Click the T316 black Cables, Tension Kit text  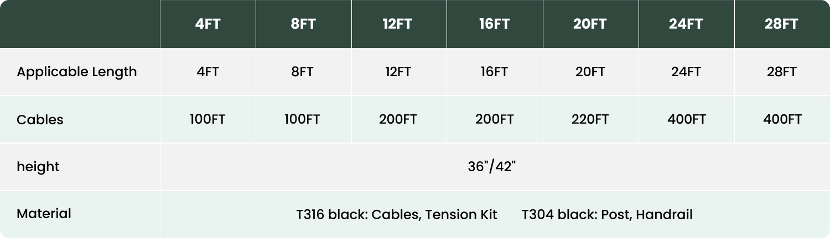point(397,214)
